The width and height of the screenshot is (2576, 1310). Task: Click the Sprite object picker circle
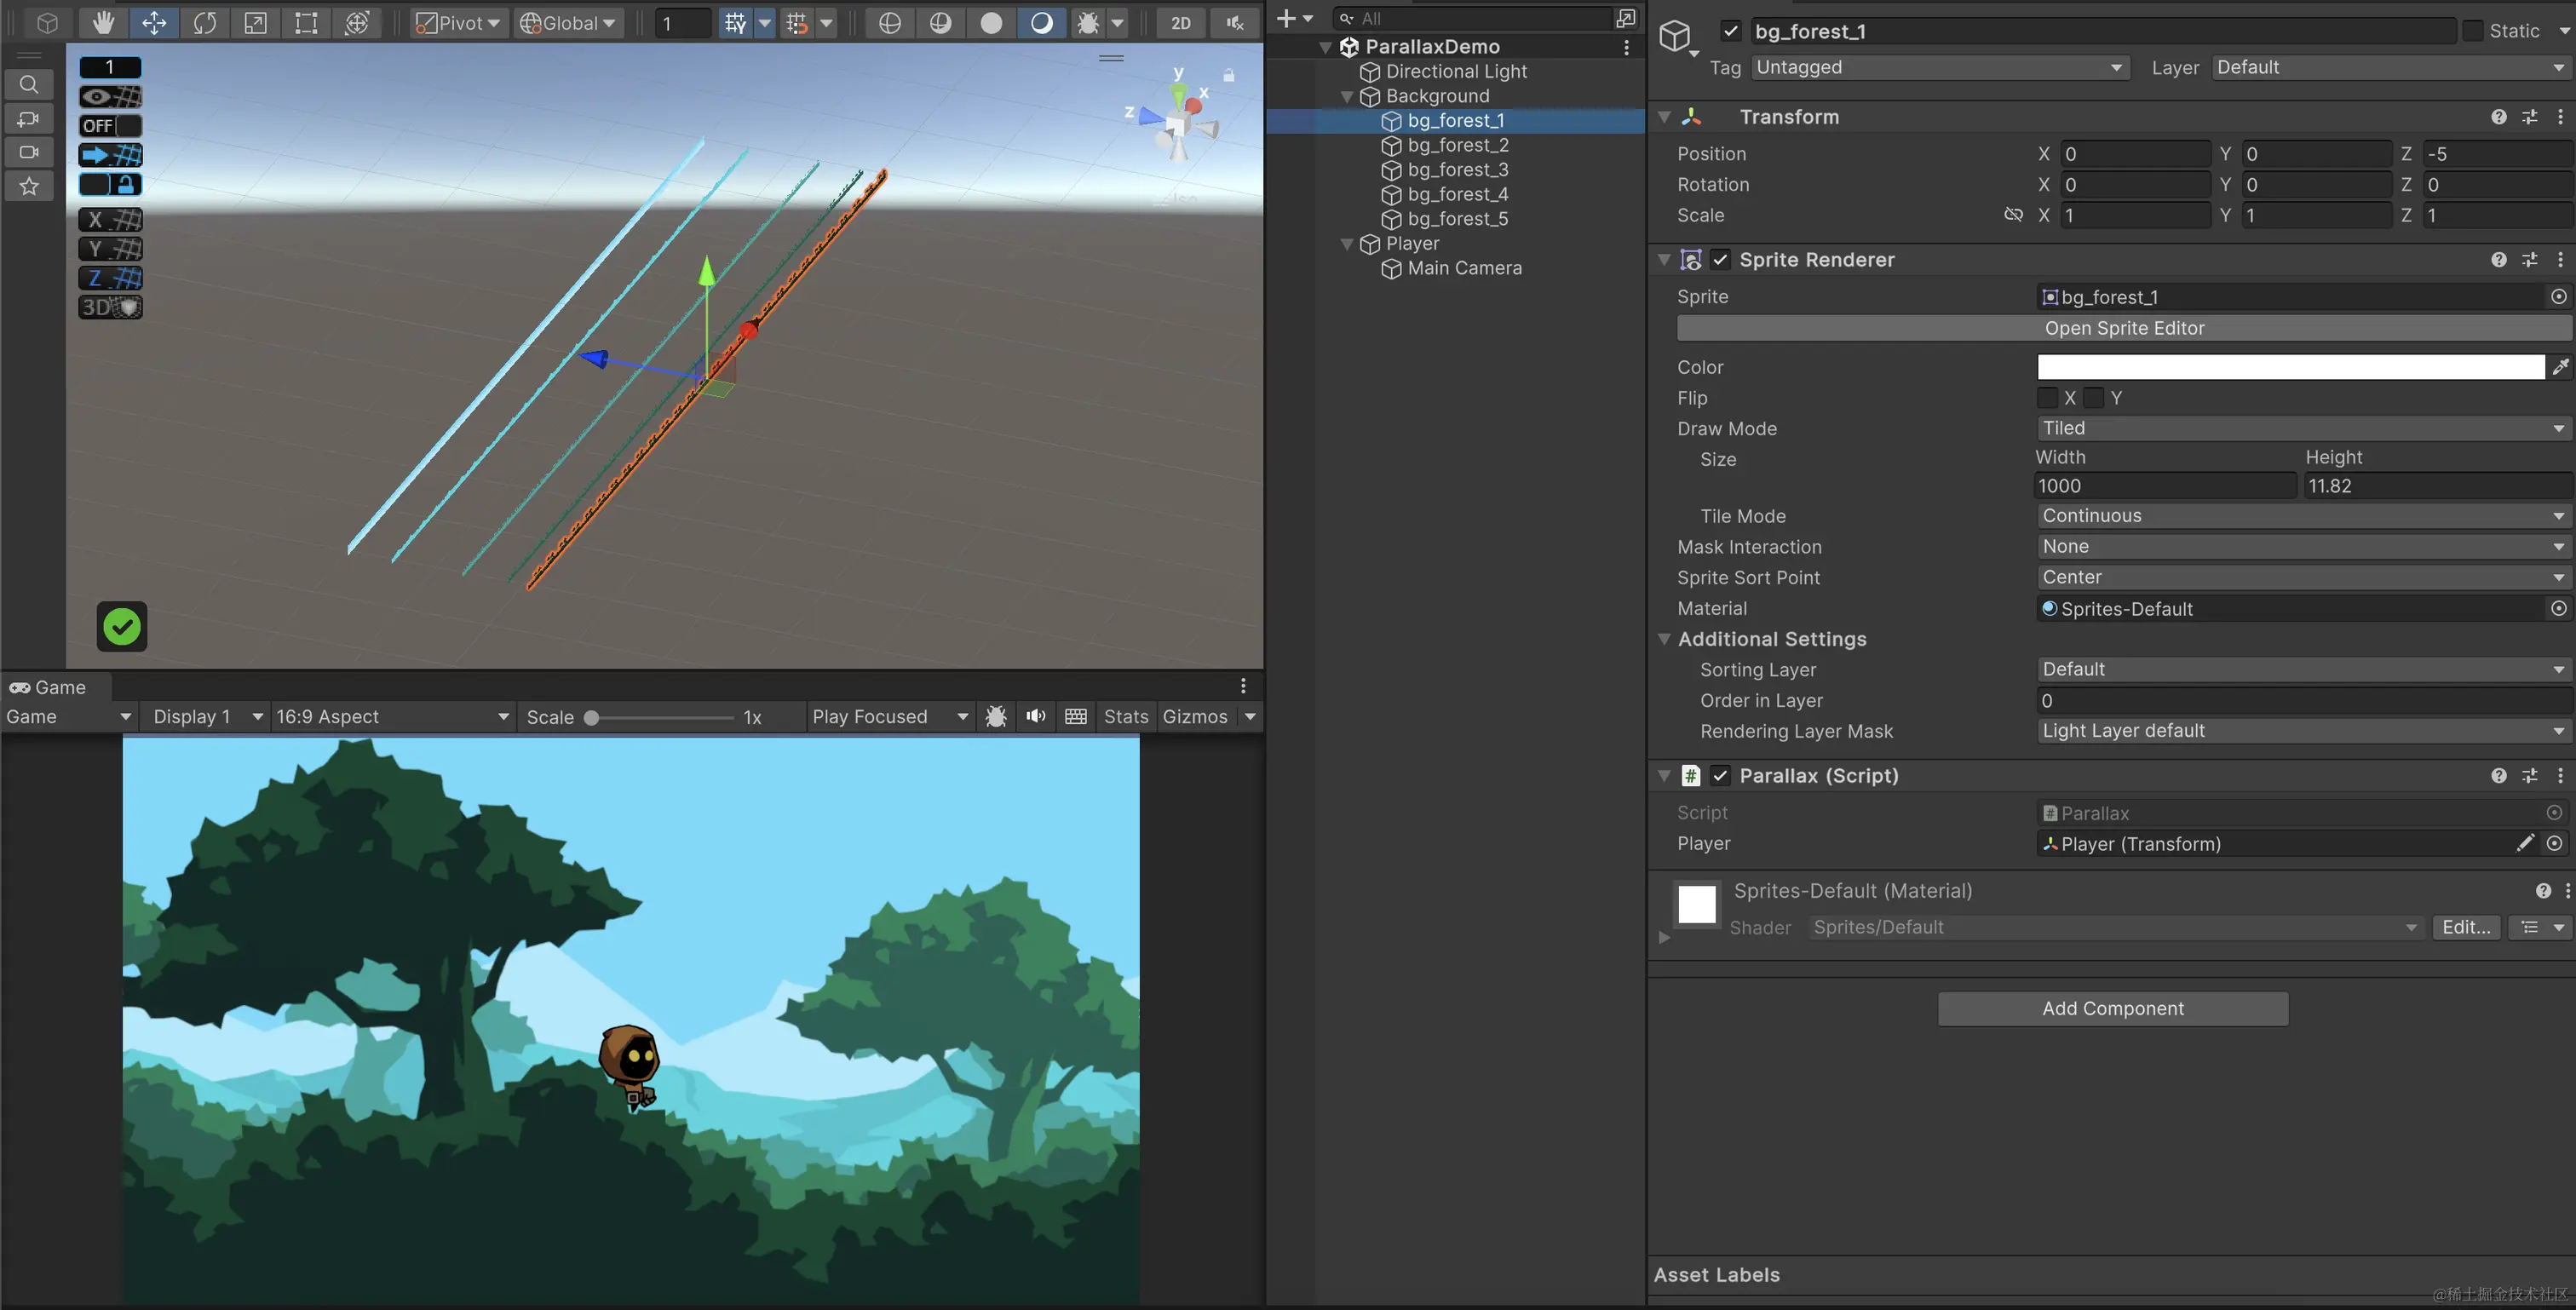[x=2558, y=297]
